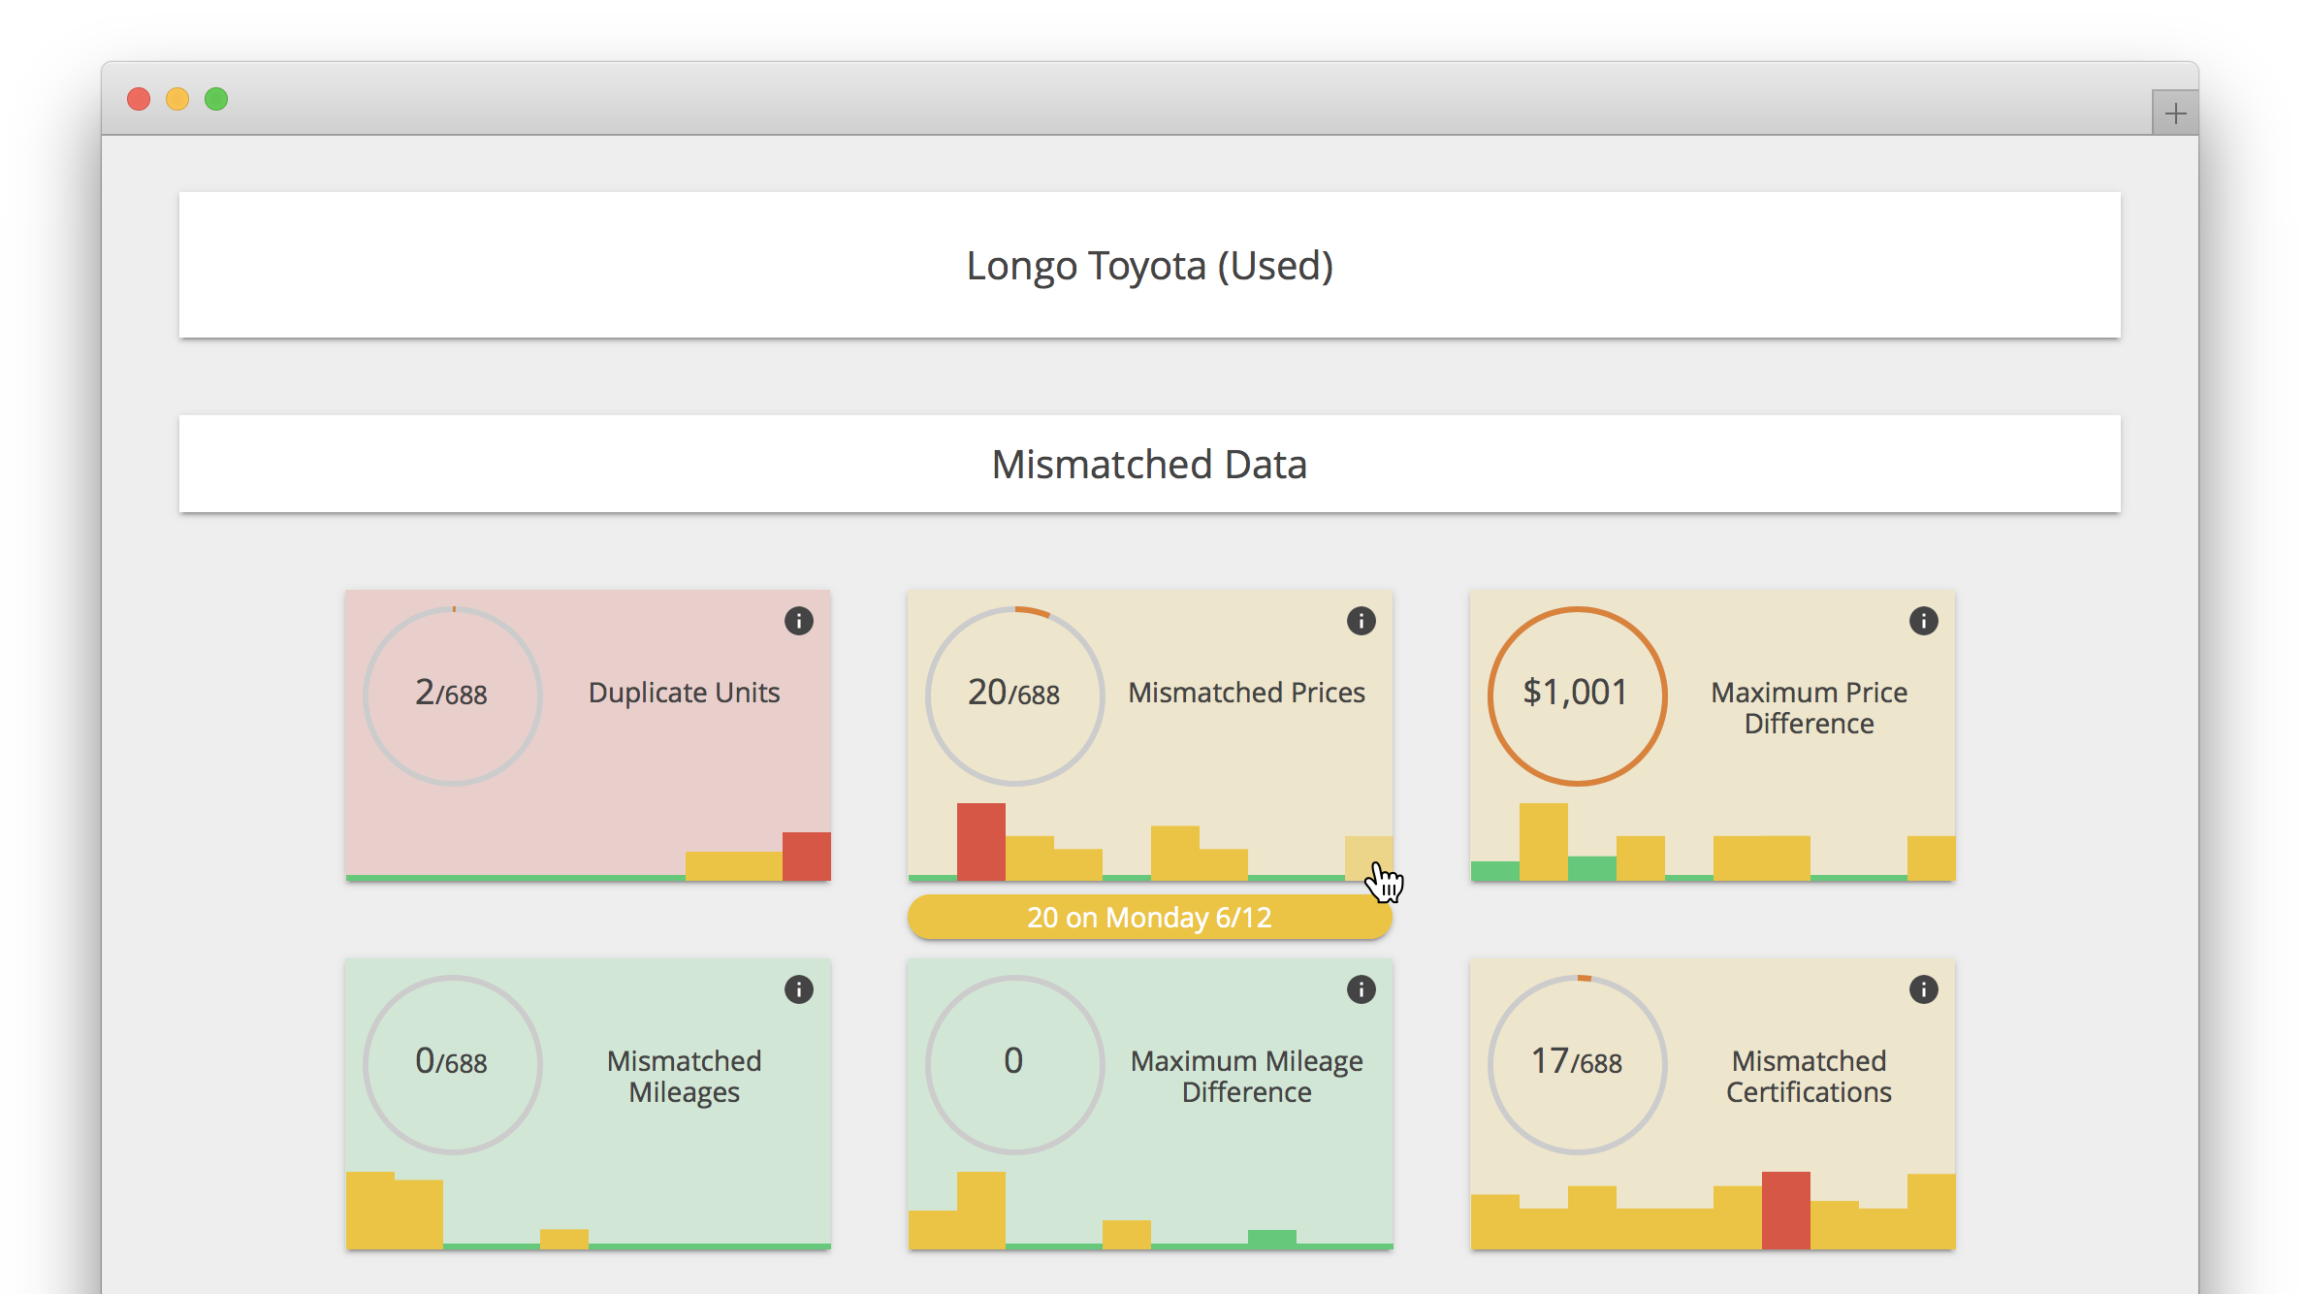Click the Maximum Mileage Difference label
The width and height of the screenshot is (2307, 1294).
pyautogui.click(x=1247, y=1077)
